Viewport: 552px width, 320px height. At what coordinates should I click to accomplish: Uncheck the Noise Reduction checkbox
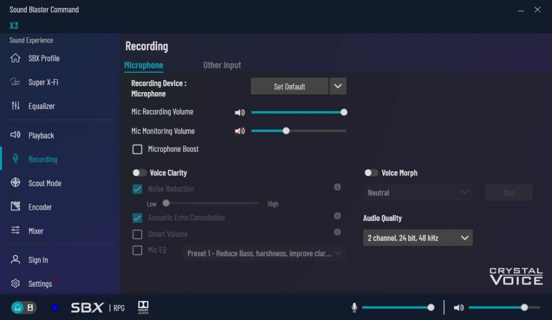point(137,189)
